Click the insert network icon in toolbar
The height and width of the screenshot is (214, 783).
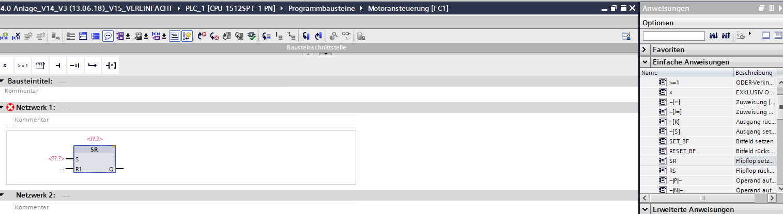(5, 36)
